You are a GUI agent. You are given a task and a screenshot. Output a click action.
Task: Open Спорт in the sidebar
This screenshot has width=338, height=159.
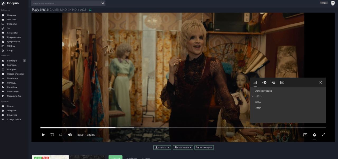point(10,51)
